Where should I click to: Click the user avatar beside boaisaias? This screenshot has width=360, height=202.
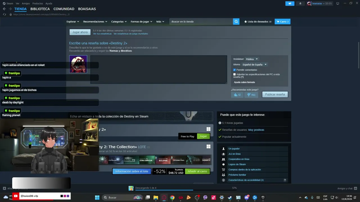tap(309, 3)
